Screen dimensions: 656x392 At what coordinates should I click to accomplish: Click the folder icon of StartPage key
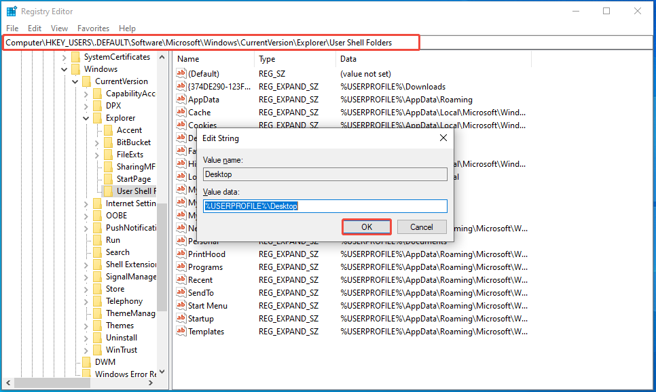coord(109,179)
